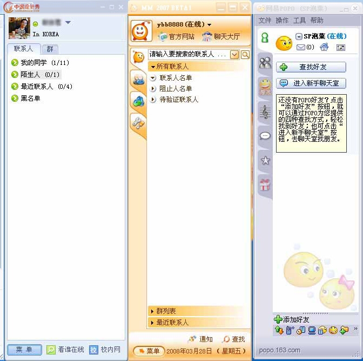363x361 pixels.
Task: Click the 看谁在线 magnifier icon
Action: coord(51,350)
